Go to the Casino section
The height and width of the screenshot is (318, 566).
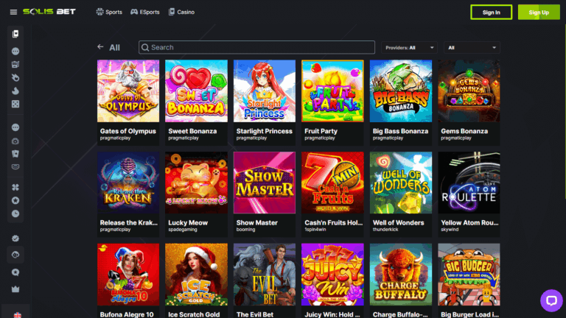point(181,12)
